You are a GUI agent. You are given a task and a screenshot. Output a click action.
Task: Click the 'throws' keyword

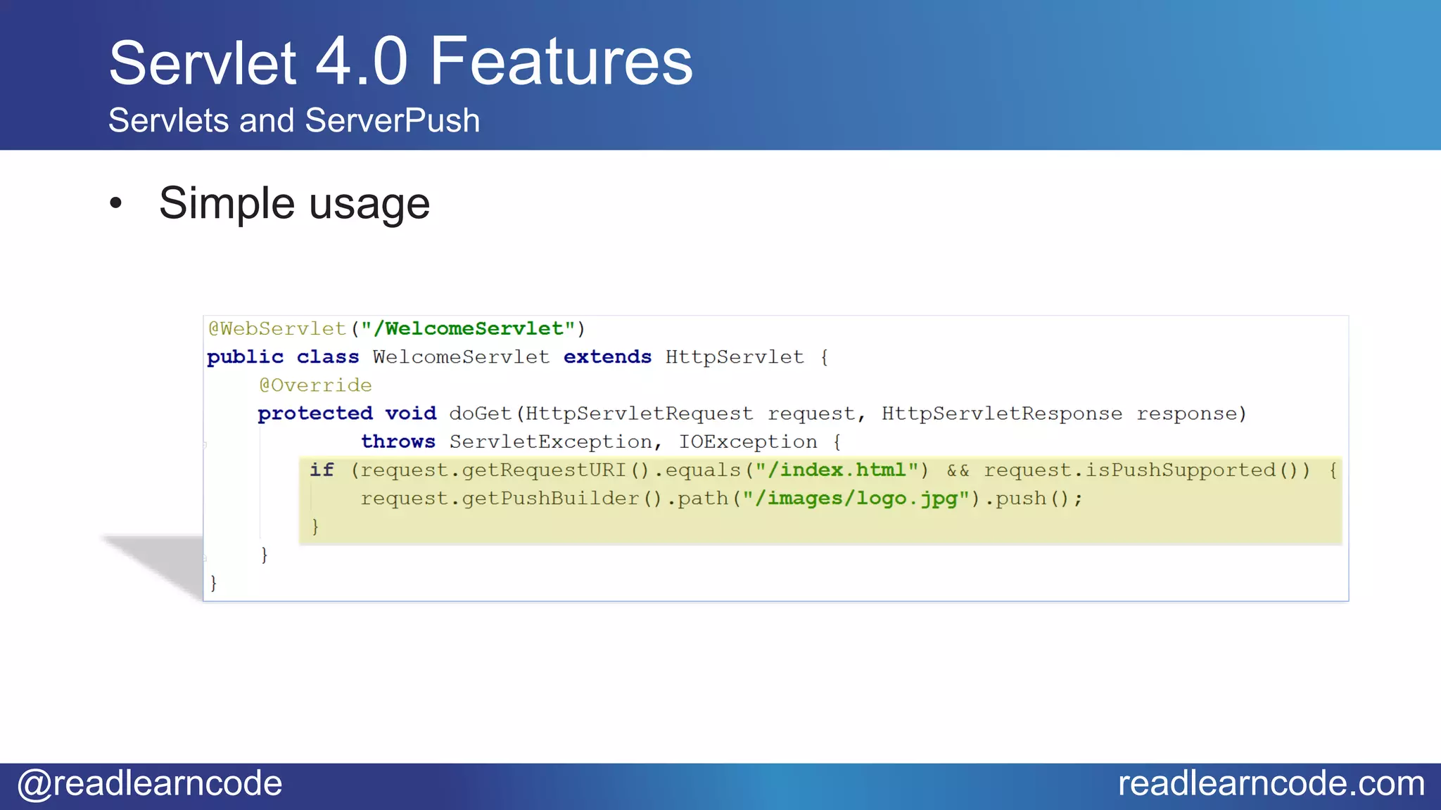pos(398,442)
